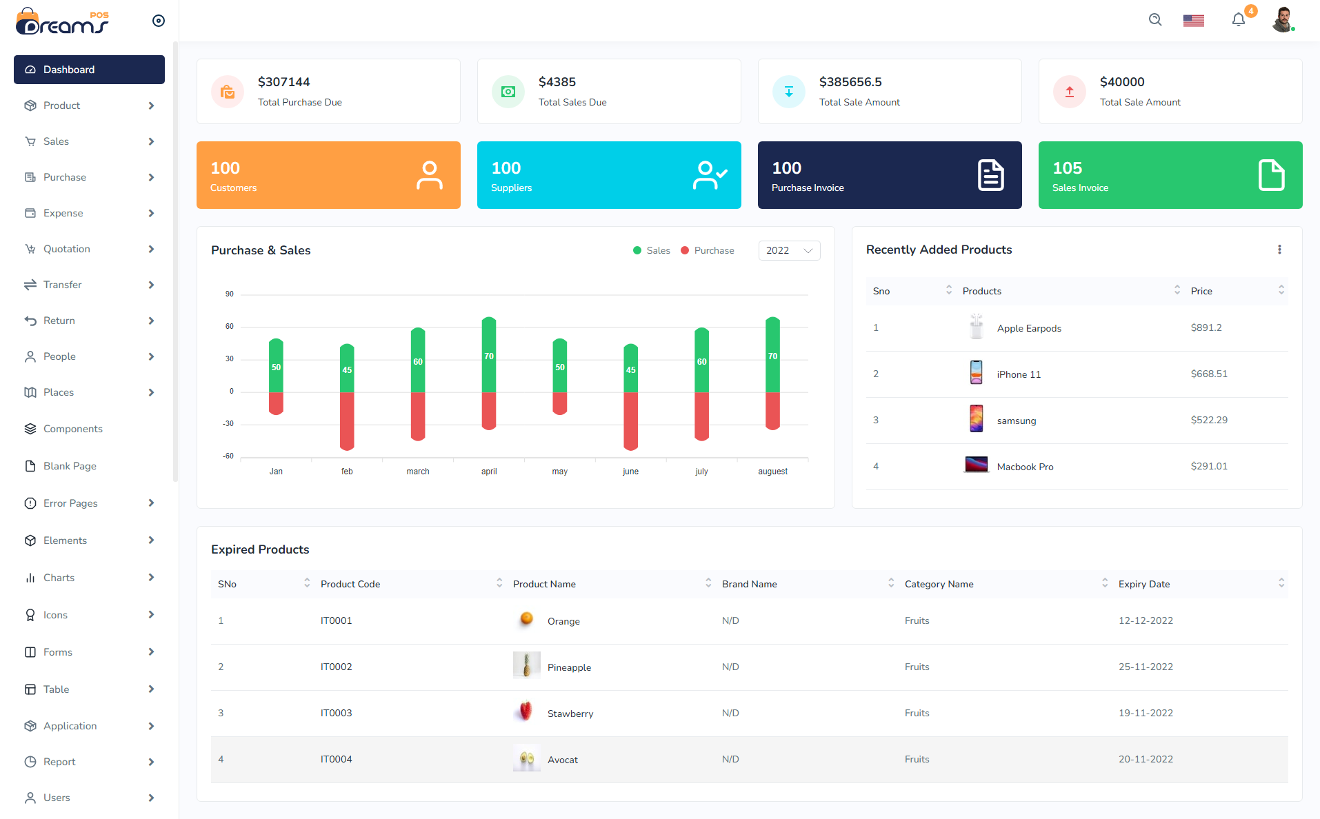
Task: Click the Orange product thumbnail
Action: click(x=527, y=619)
